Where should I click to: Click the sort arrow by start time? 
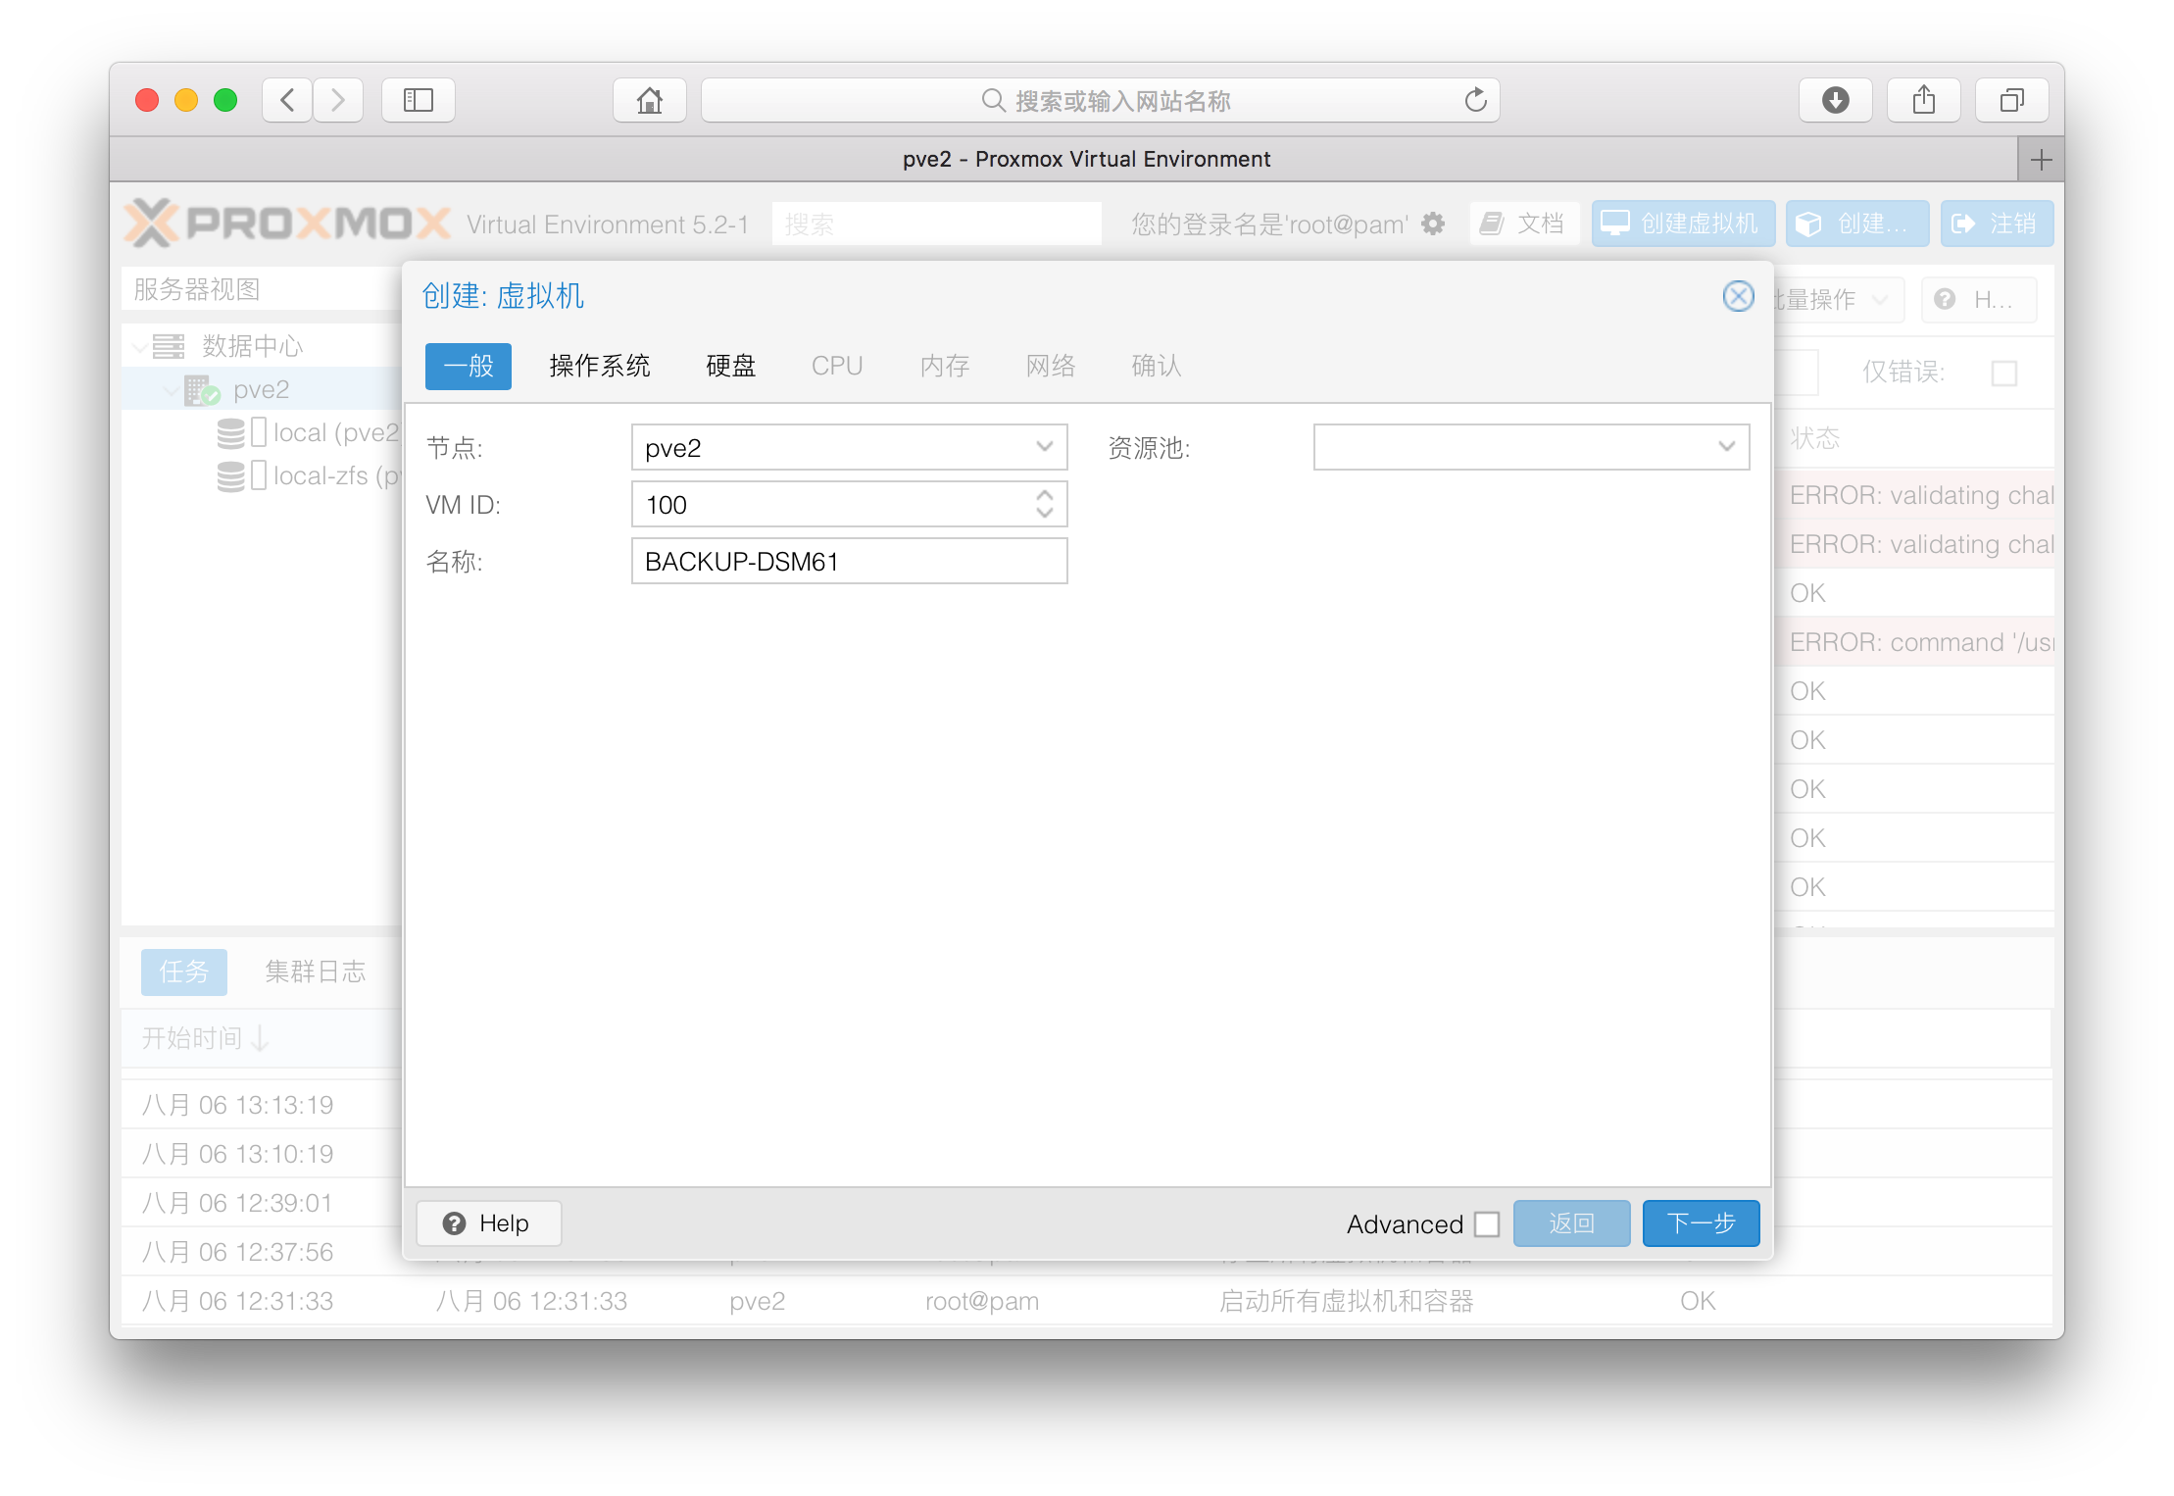pyautogui.click(x=260, y=1038)
